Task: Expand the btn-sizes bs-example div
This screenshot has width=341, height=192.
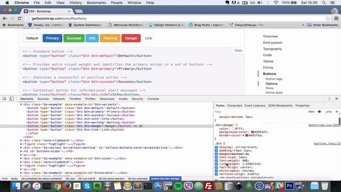Action: pos(21,158)
